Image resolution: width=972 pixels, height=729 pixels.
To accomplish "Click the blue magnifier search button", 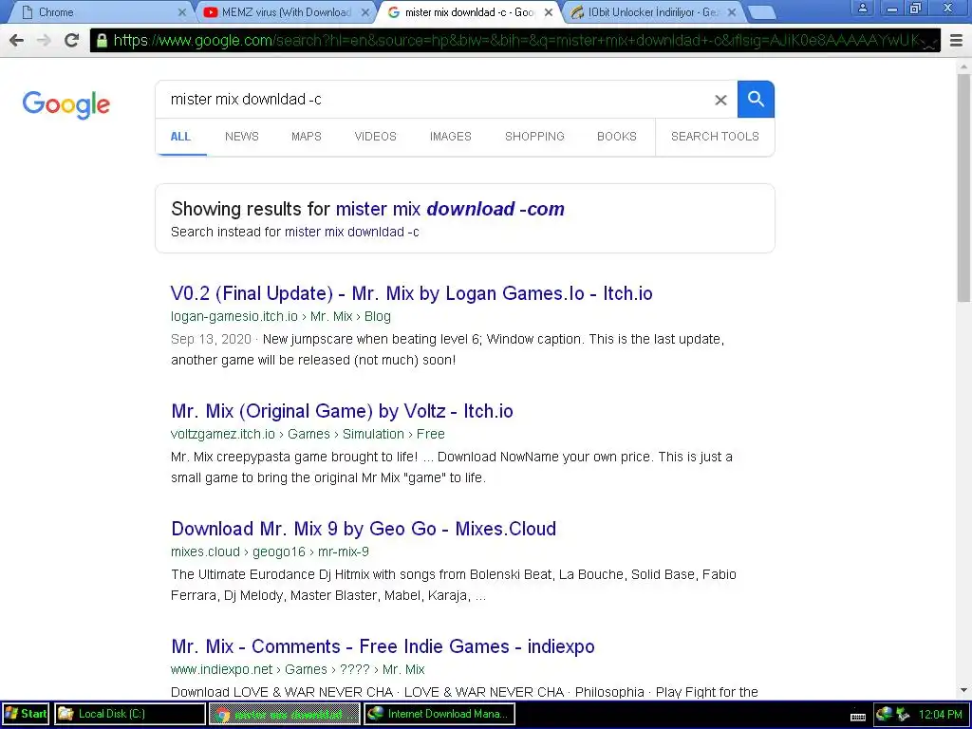I will pyautogui.click(x=756, y=99).
